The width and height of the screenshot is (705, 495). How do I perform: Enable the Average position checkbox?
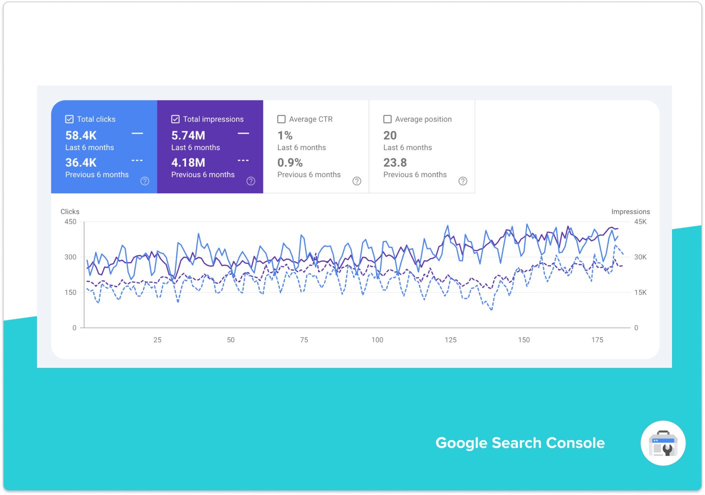point(387,119)
